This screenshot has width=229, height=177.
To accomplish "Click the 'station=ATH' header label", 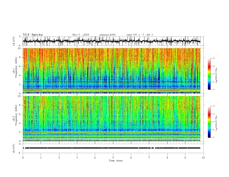I will pos(107,35).
